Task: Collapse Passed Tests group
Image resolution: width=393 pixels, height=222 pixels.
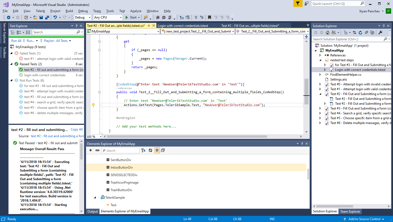Action: [11, 64]
